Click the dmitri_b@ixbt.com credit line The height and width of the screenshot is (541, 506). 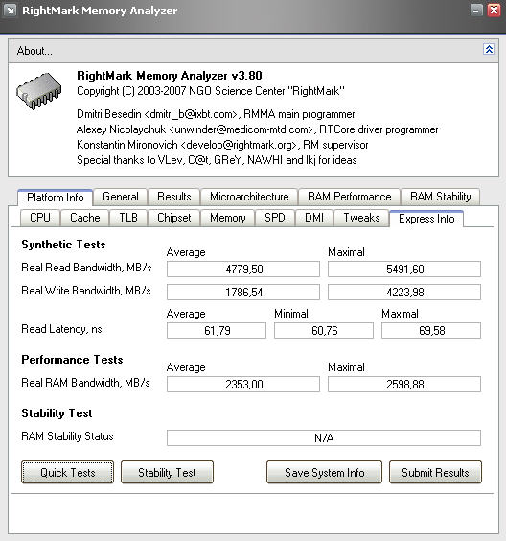pyautogui.click(x=216, y=114)
